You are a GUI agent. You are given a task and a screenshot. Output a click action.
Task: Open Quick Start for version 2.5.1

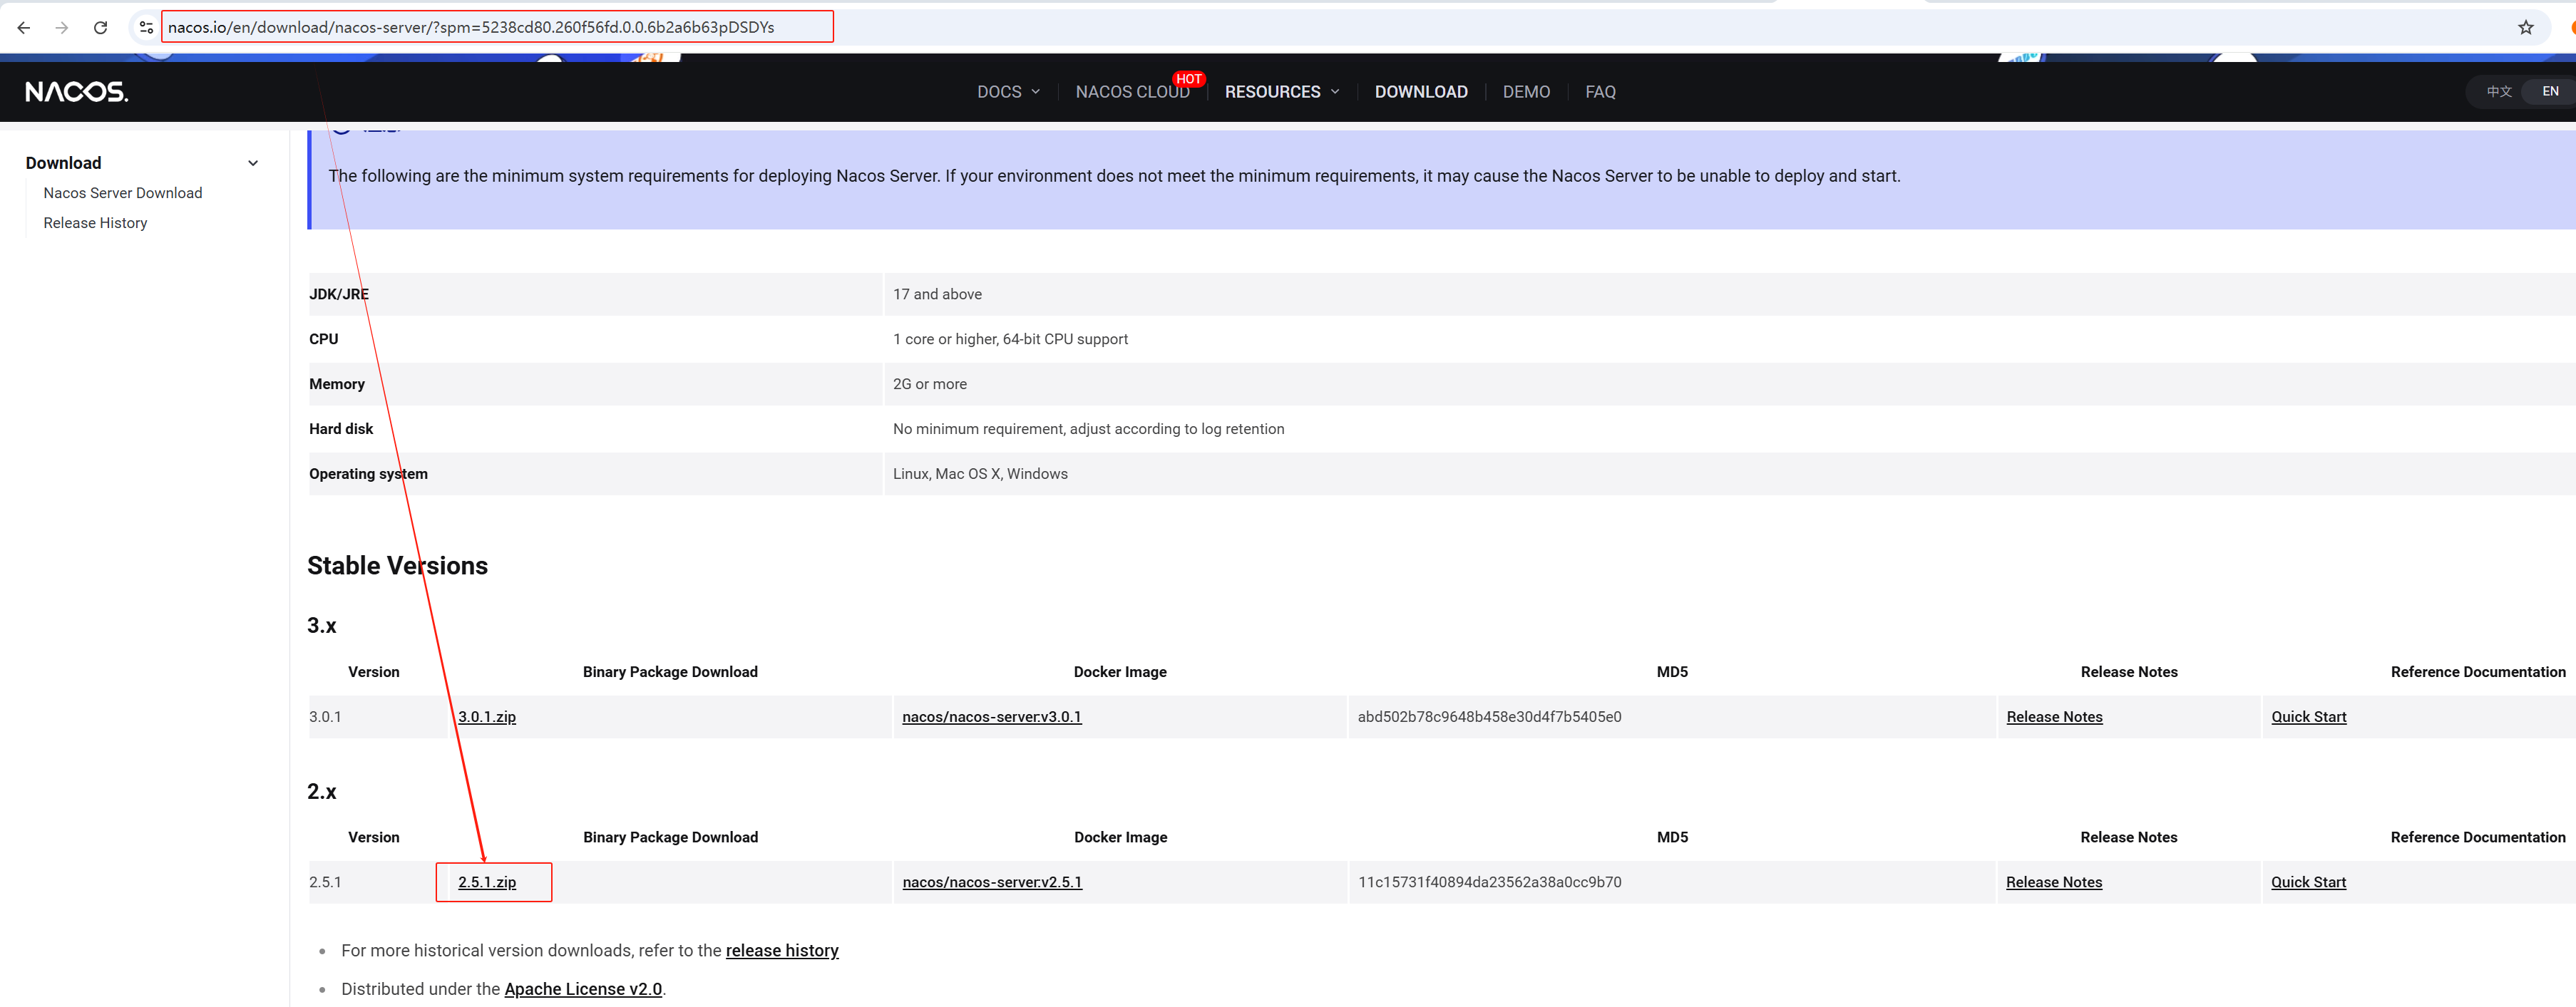tap(2308, 882)
